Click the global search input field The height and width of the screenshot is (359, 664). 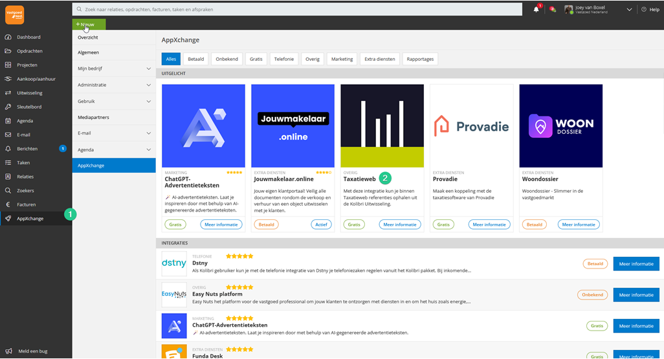pyautogui.click(x=298, y=10)
